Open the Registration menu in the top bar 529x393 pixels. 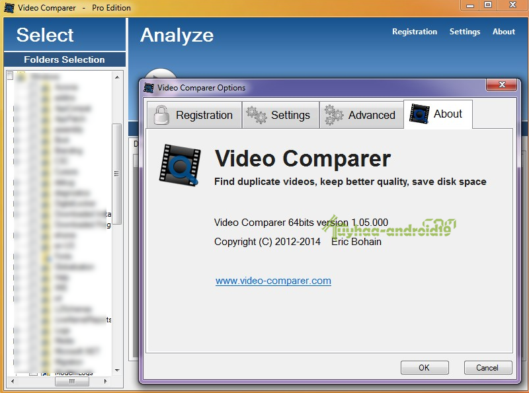click(415, 31)
